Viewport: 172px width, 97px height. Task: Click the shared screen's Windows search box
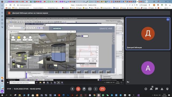click(x=22, y=82)
